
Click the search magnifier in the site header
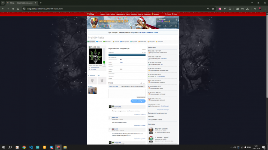point(166,14)
